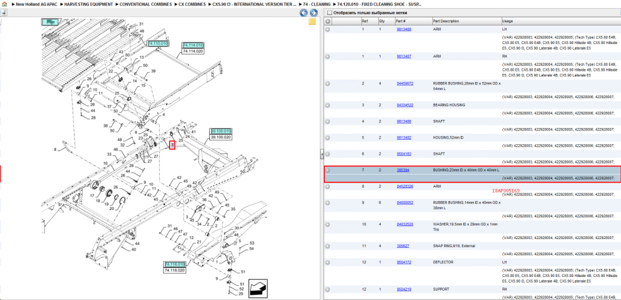This screenshot has width=621, height=300.
Task: Open diagram reference label 74.118.010
Action: (175, 265)
